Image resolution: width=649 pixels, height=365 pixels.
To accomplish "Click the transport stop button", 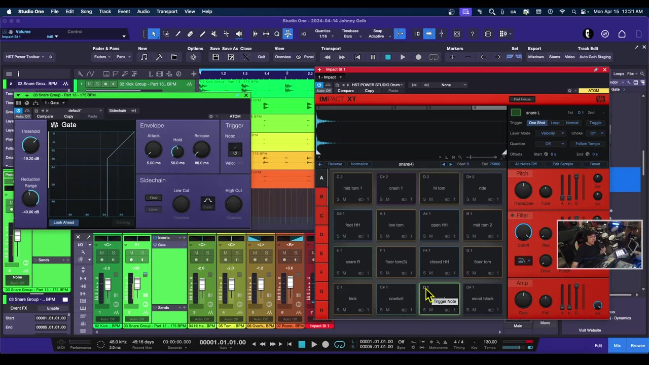I will [x=388, y=57].
